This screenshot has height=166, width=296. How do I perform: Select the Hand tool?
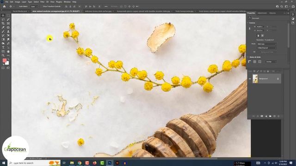pyautogui.click(x=8, y=51)
